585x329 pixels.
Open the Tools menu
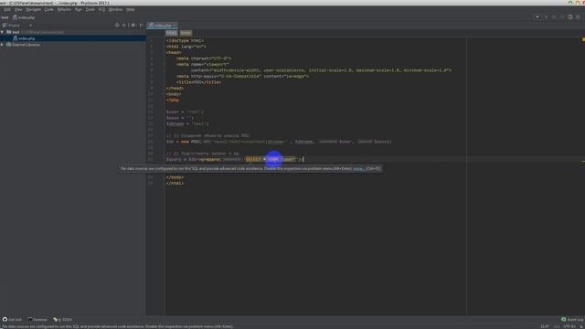[90, 9]
